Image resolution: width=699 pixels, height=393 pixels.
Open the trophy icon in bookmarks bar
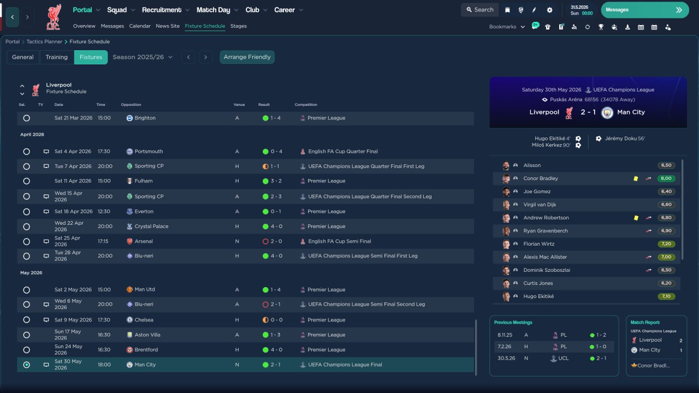point(601,27)
